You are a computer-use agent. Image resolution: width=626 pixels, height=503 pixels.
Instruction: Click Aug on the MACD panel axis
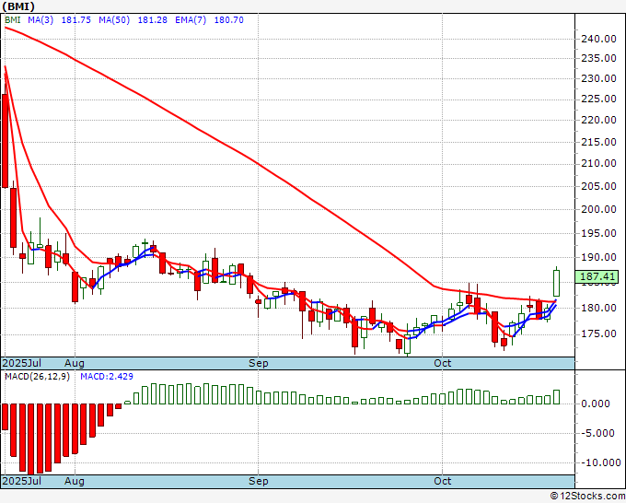pyautogui.click(x=75, y=481)
